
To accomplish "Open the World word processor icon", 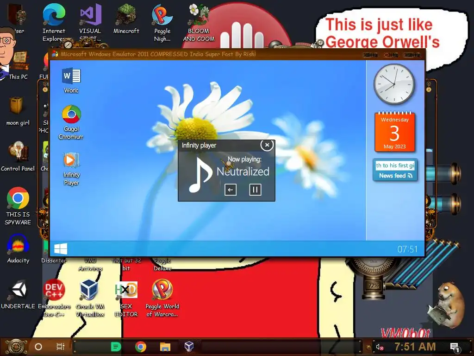I will tap(71, 80).
